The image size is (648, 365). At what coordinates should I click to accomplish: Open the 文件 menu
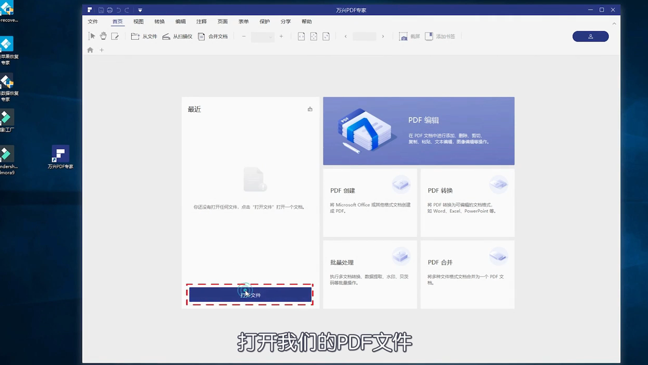click(93, 21)
